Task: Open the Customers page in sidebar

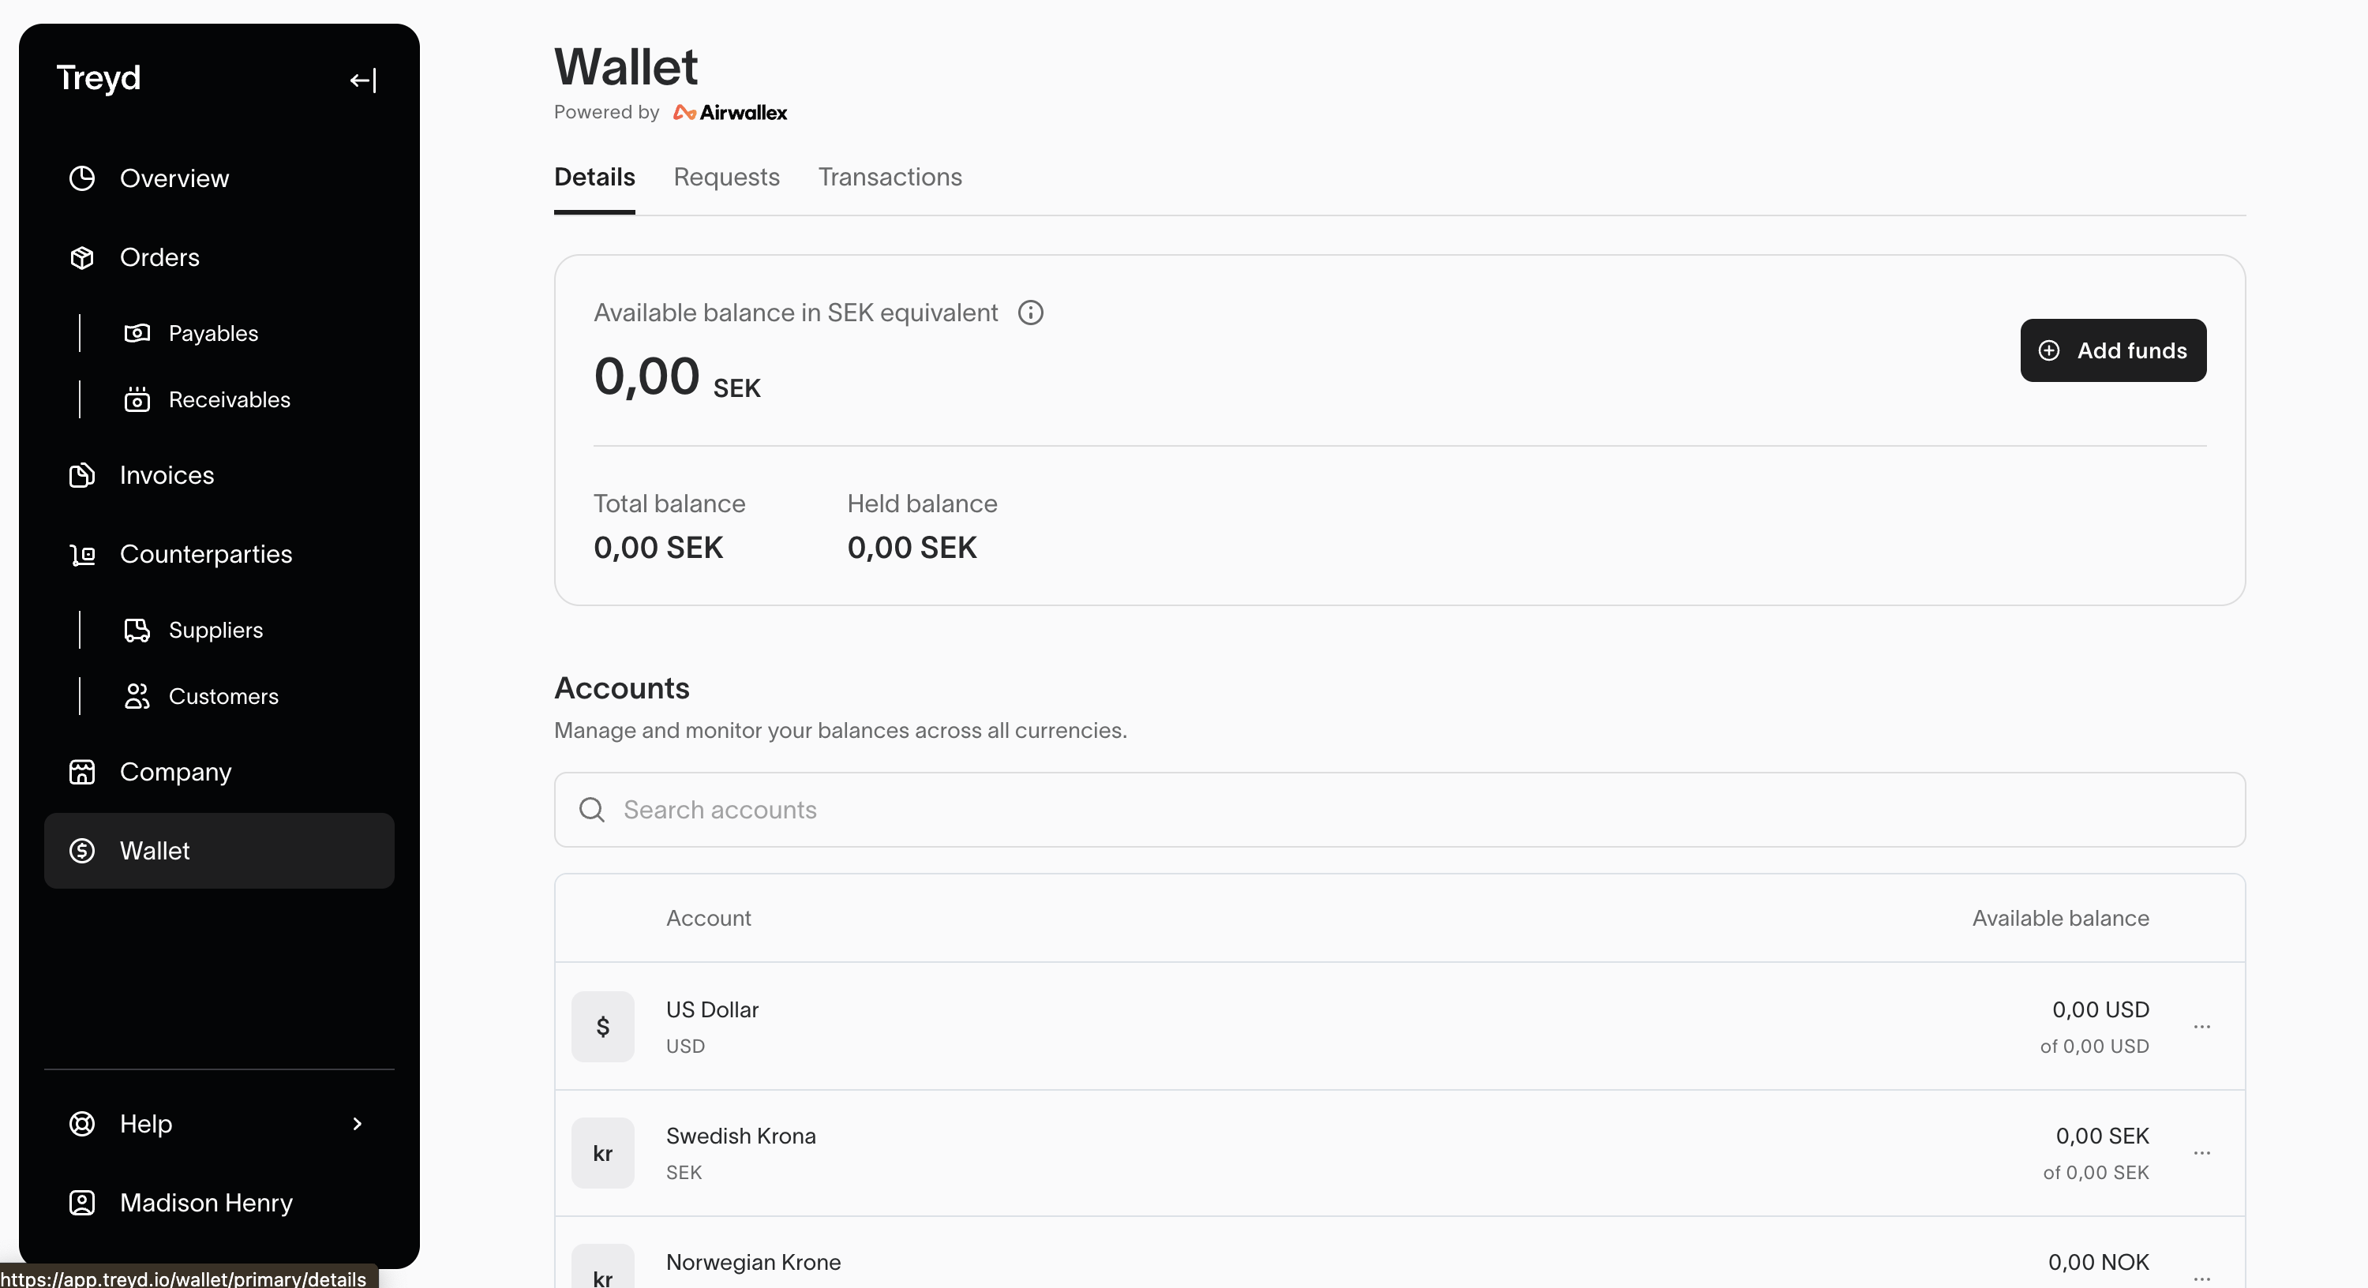Action: point(223,697)
